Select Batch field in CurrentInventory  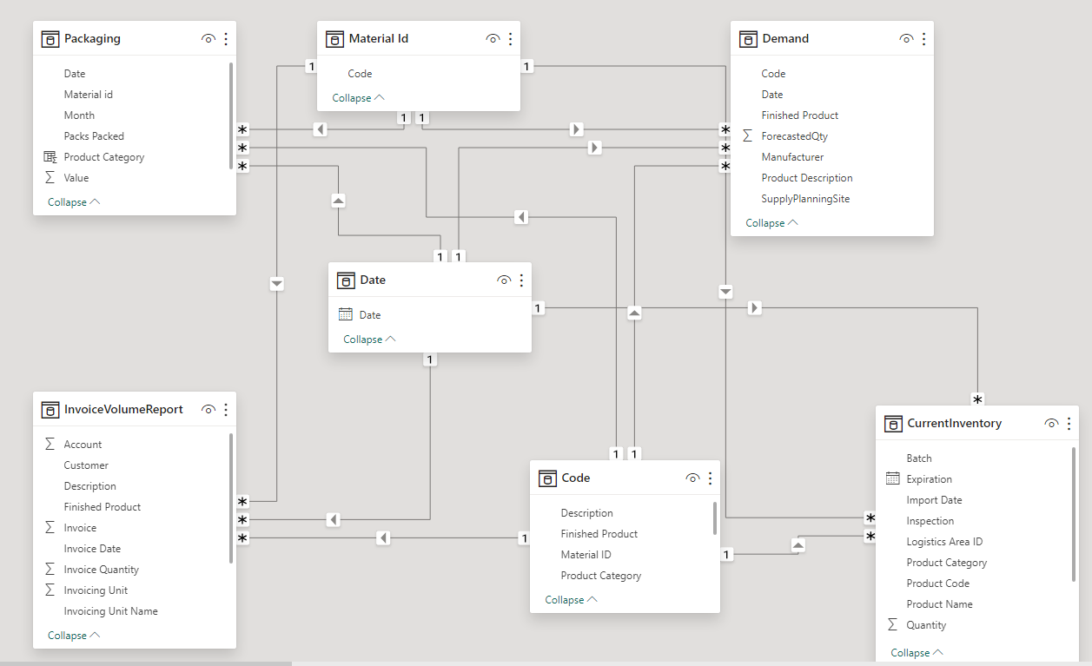click(x=919, y=458)
